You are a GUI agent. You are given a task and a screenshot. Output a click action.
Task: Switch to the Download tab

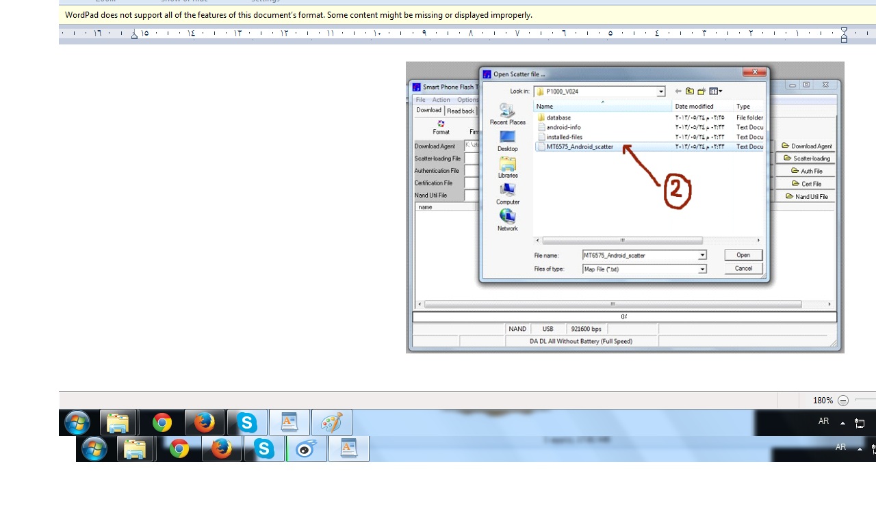(429, 110)
